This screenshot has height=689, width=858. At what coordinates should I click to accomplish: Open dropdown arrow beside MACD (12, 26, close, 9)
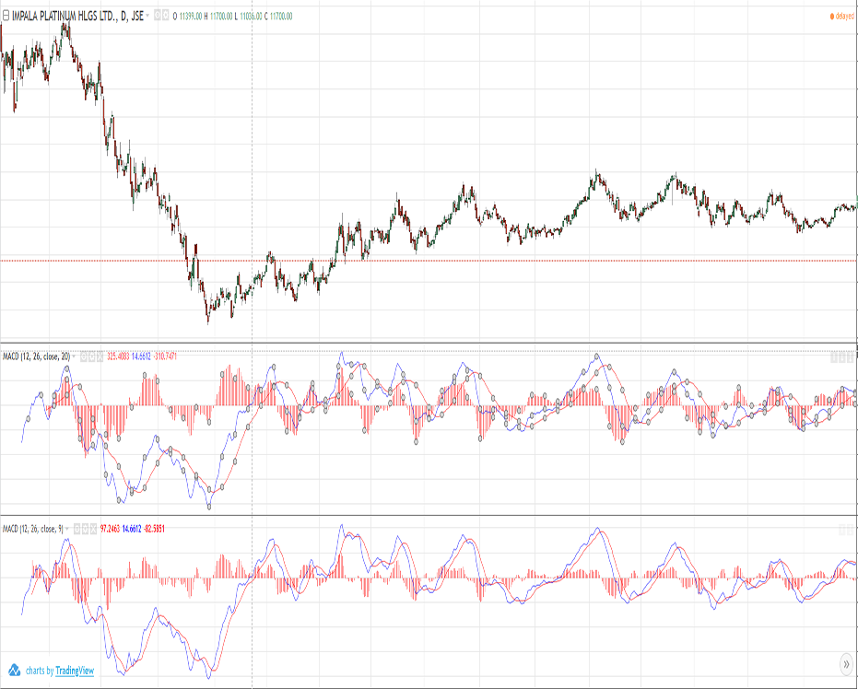tap(66, 529)
